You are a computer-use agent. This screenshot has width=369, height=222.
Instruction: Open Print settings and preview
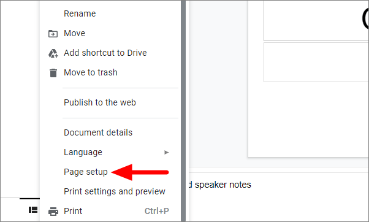coord(115,191)
